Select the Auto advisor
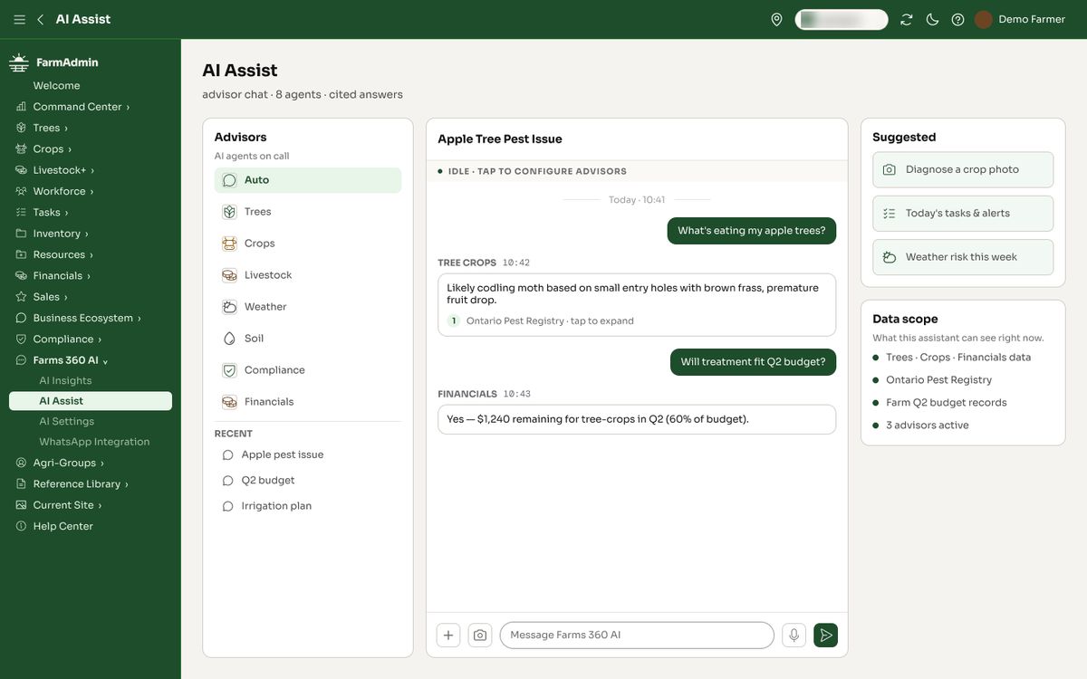Screen dimensions: 1087x679 tap(308, 180)
